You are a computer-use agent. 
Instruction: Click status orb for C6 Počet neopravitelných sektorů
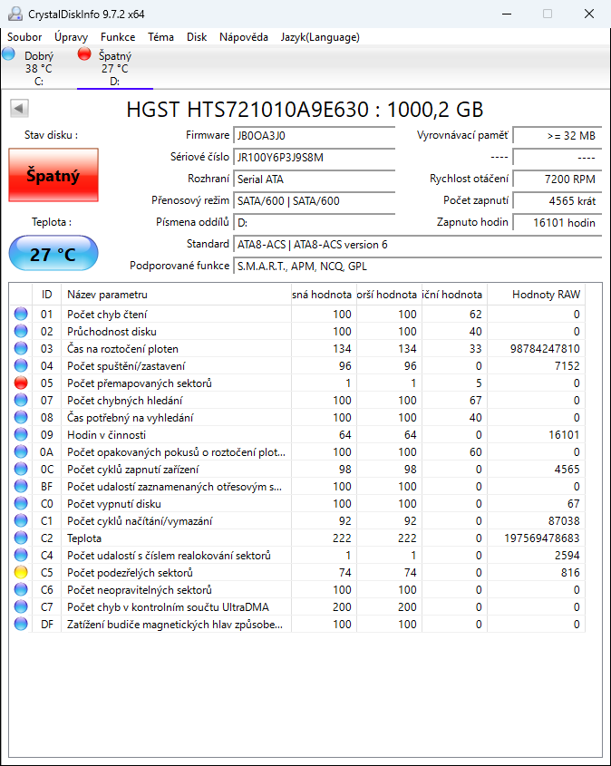21,589
